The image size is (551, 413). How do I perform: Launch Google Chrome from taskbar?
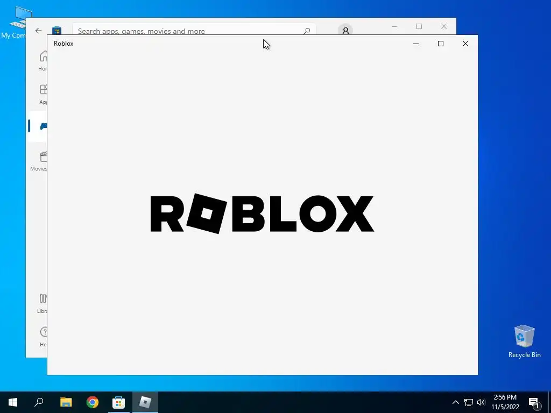[93, 402]
